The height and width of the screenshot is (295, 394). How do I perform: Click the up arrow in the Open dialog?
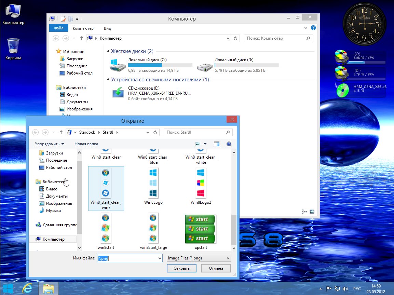pyautogui.click(x=61, y=132)
